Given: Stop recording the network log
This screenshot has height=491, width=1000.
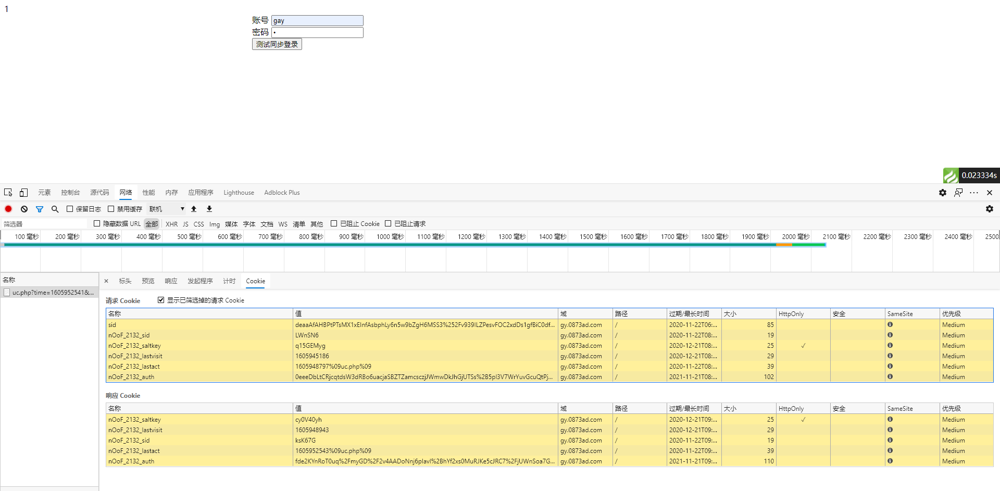Looking at the screenshot, I should click(8, 208).
